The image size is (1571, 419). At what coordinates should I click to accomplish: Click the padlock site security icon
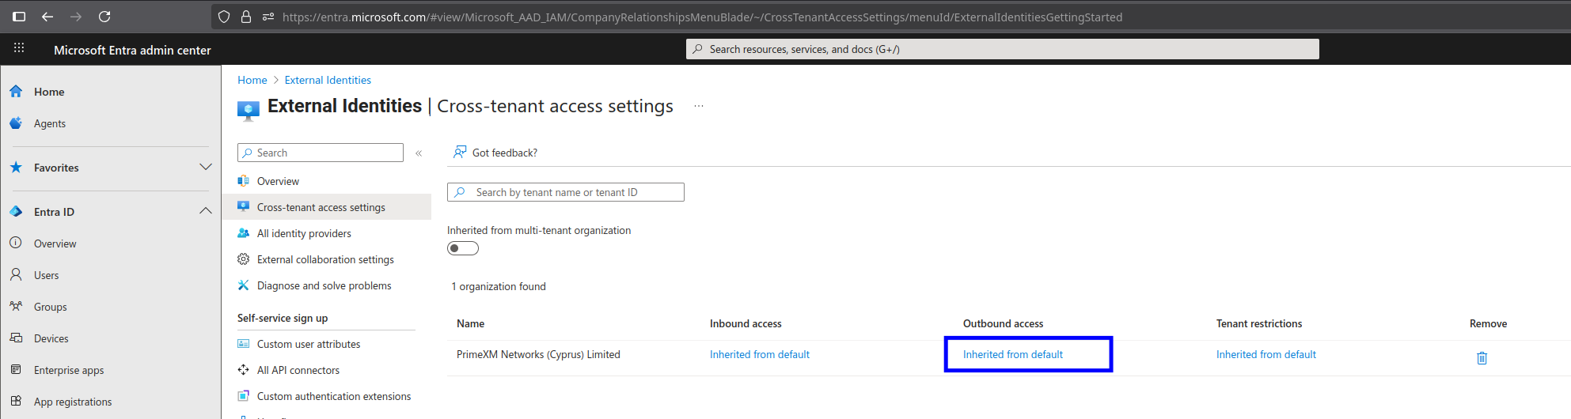click(x=246, y=17)
